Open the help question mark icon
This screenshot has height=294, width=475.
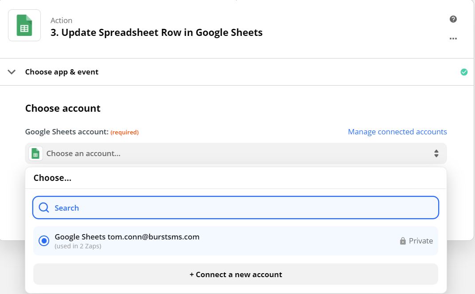click(x=453, y=19)
